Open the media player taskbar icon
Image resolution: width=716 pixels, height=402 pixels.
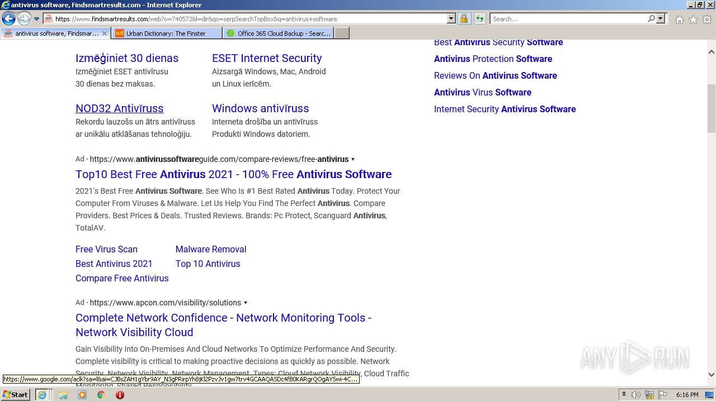[x=82, y=395]
